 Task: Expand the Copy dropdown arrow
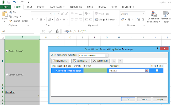pos(21,16)
